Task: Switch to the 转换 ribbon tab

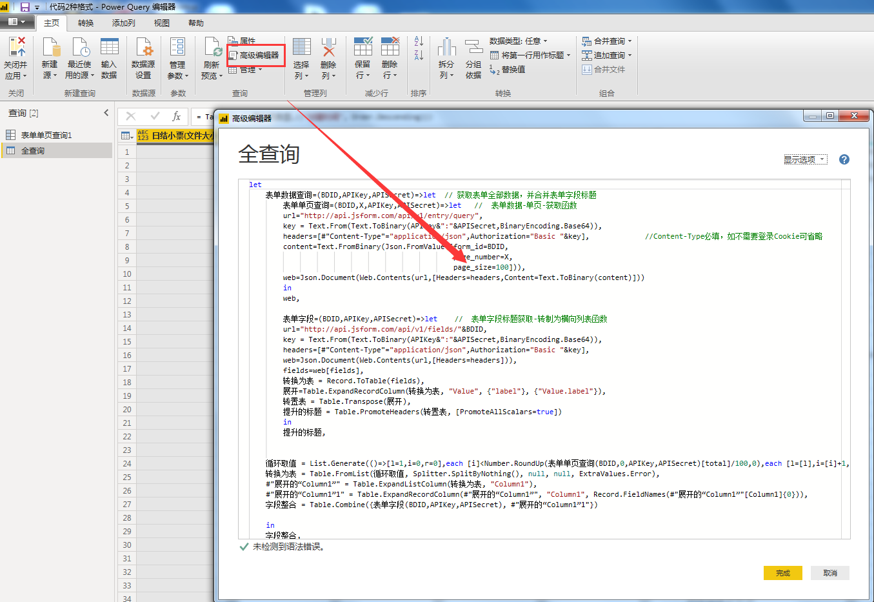Action: click(86, 23)
